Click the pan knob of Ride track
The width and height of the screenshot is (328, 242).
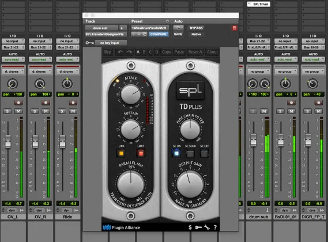click(67, 84)
